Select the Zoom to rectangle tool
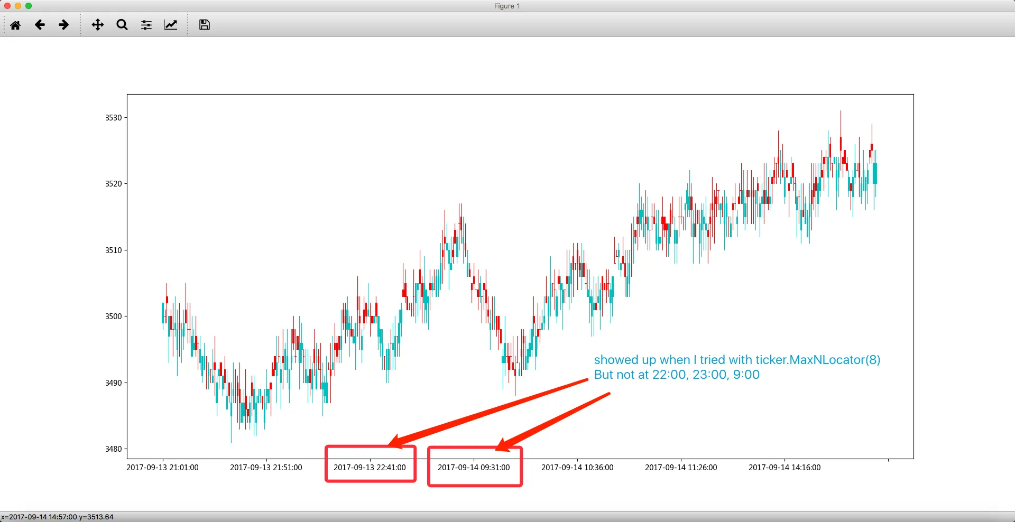 pyautogui.click(x=122, y=25)
